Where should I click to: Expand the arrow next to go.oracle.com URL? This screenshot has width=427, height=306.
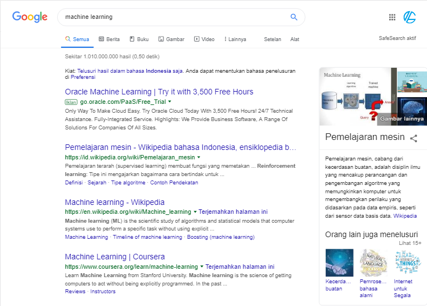(x=170, y=102)
